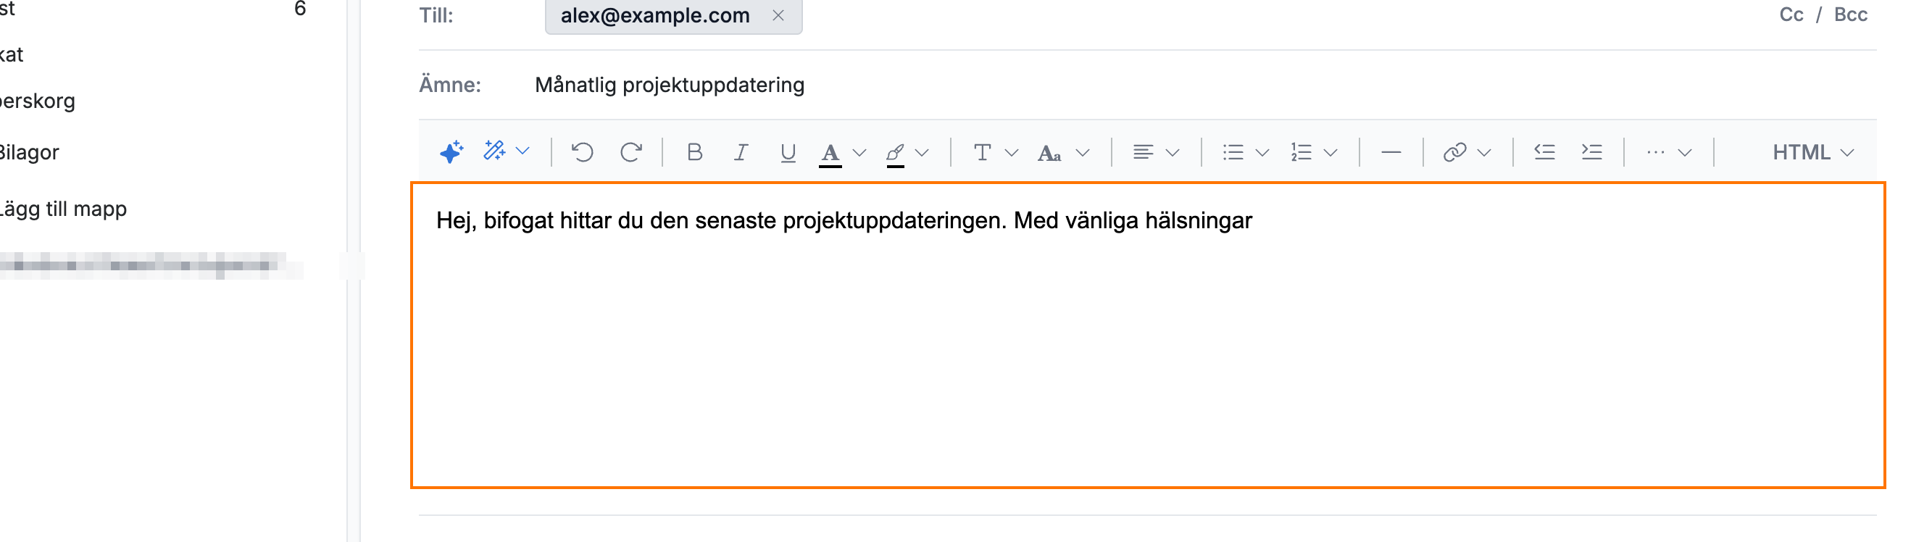The height and width of the screenshot is (542, 1932).
Task: Remove alex@example.com recipient chip
Action: coord(778,15)
